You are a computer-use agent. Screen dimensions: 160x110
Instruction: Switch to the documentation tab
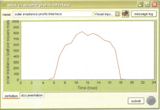[x=32, y=95]
